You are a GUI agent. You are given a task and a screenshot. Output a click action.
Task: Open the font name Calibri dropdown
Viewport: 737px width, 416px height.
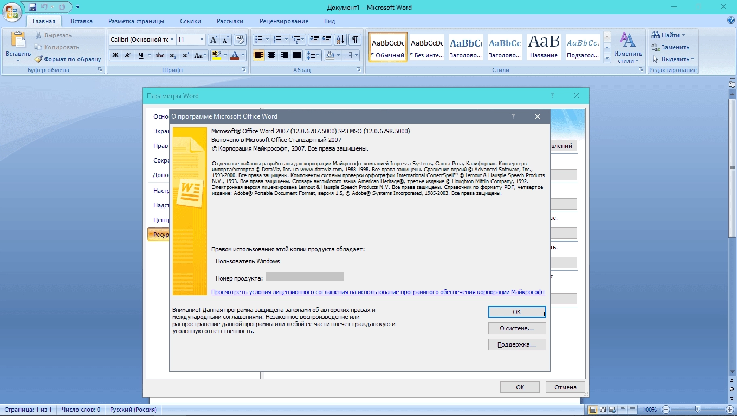click(172, 40)
